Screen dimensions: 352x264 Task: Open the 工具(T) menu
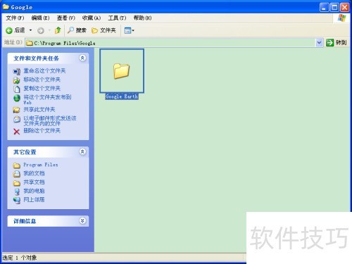(x=117, y=18)
